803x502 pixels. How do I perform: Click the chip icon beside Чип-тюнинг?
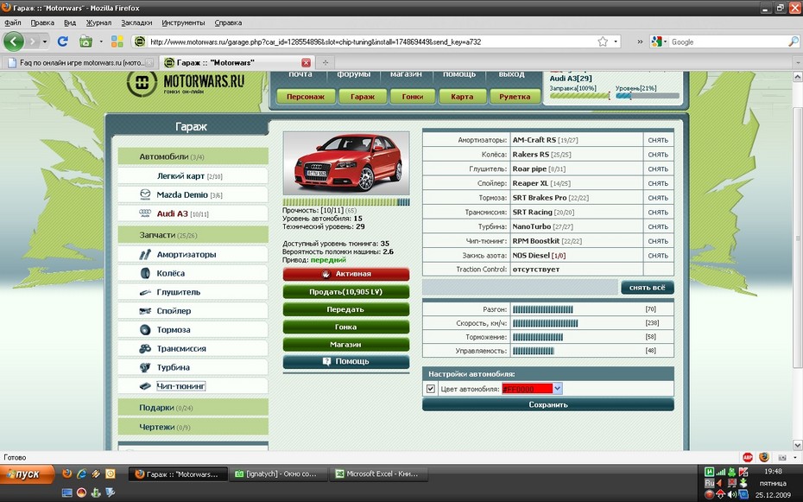tap(145, 386)
